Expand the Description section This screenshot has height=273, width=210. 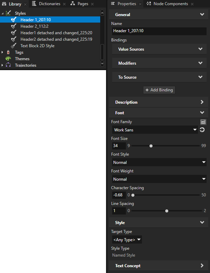tap(202, 102)
